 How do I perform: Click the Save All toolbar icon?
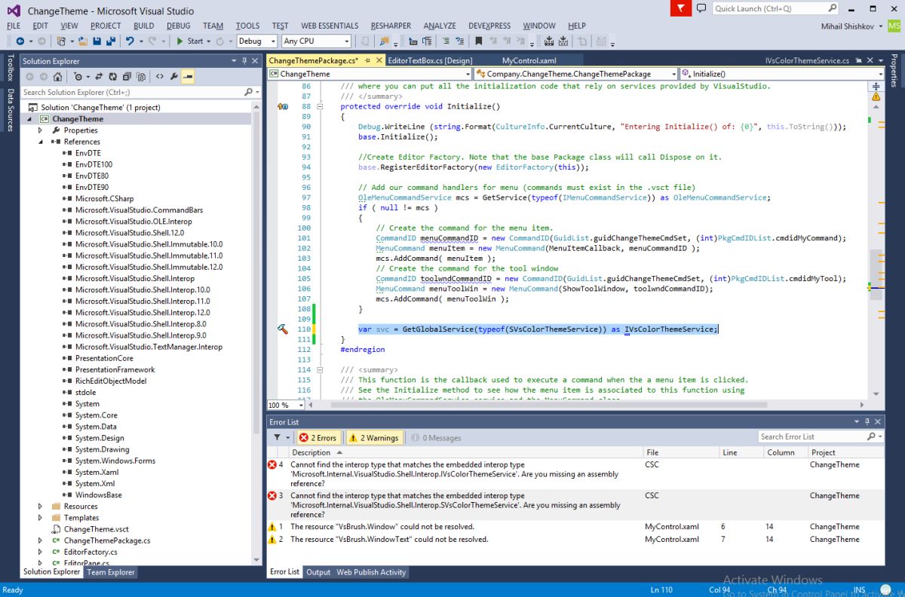click(111, 41)
